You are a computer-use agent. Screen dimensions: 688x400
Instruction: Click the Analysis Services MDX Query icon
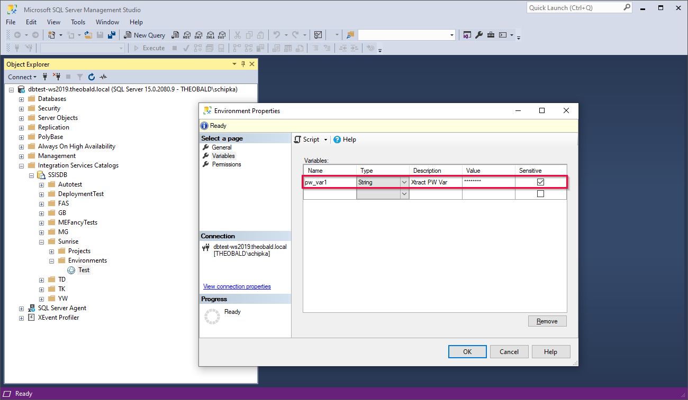point(186,35)
